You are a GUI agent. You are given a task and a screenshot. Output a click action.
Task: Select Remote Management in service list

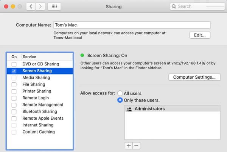point(43,105)
